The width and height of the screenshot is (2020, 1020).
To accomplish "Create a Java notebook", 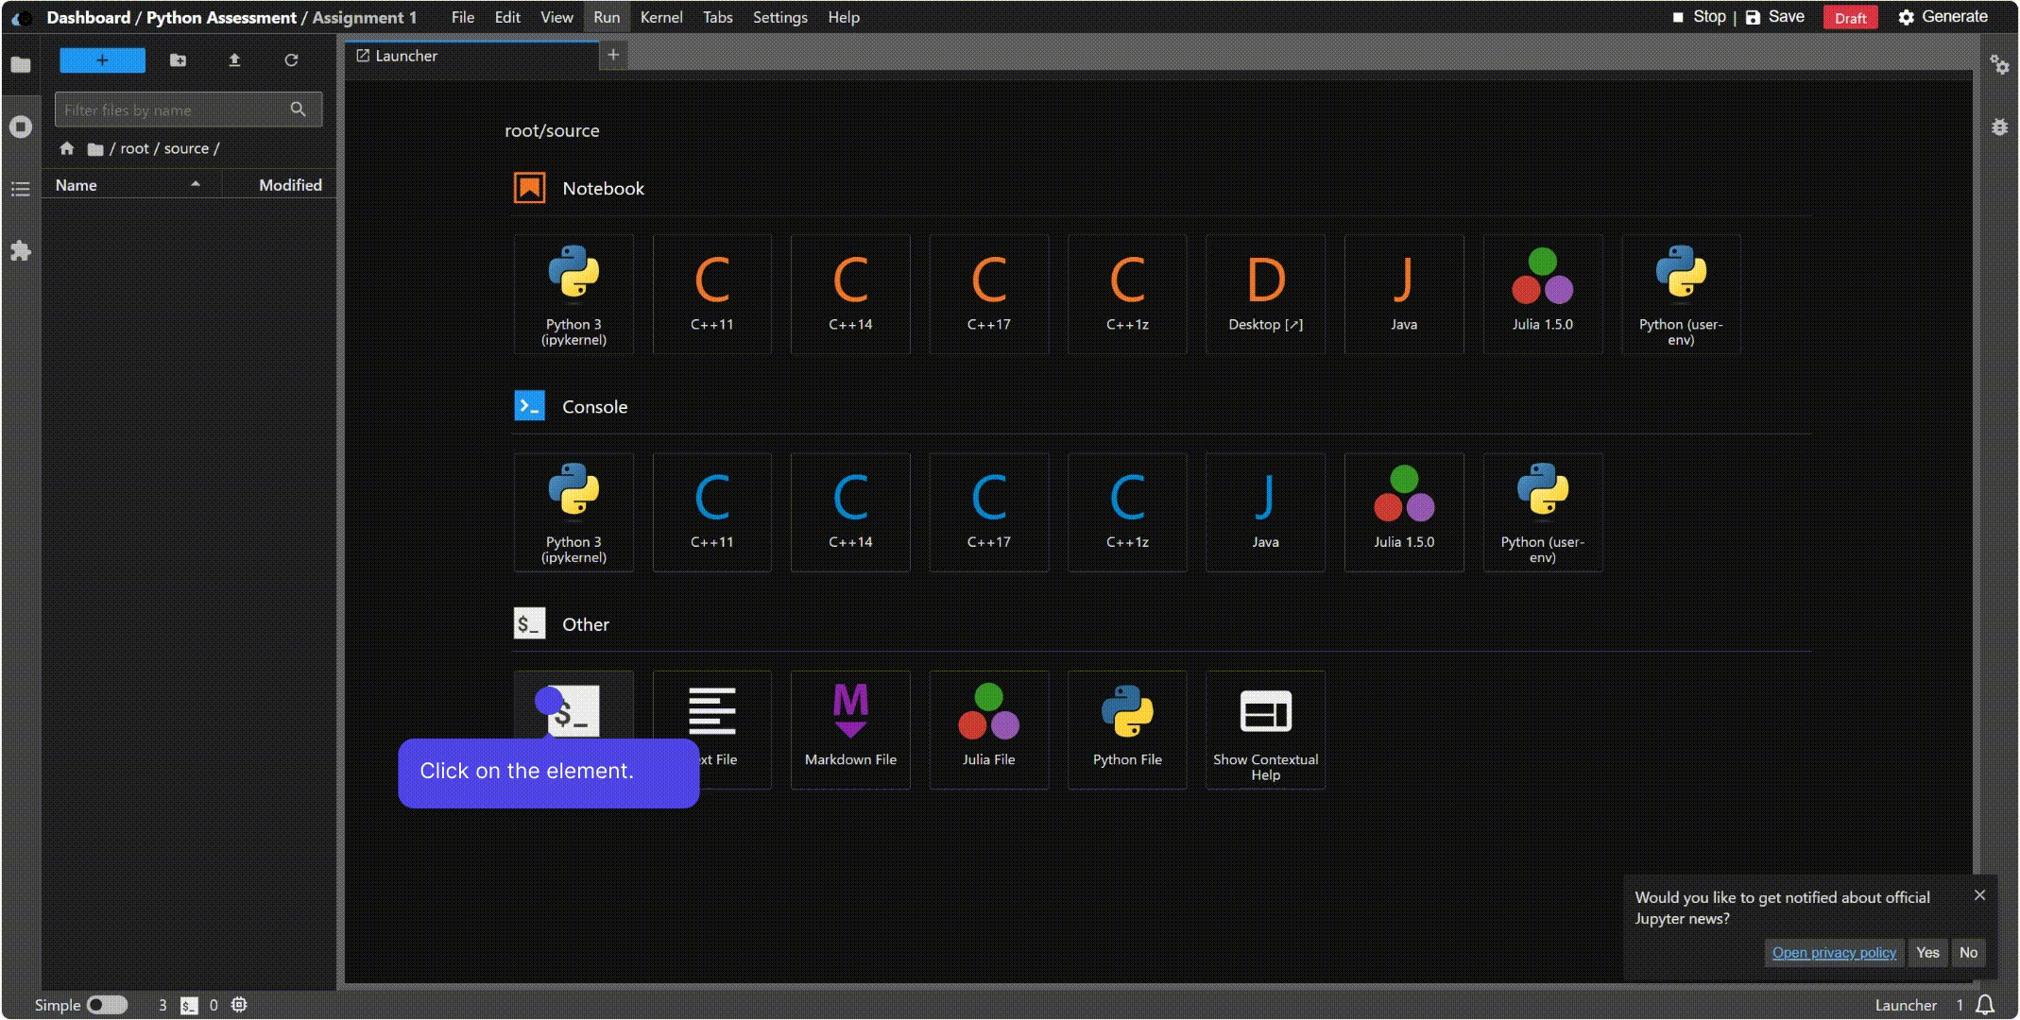I will 1404,294.
